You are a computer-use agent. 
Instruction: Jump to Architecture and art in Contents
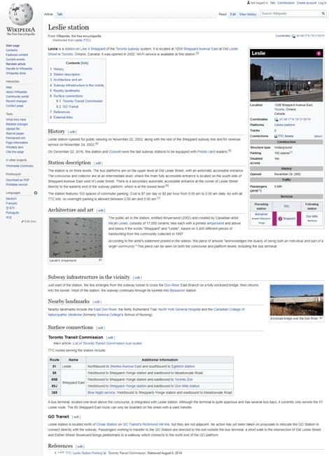pos(67,80)
